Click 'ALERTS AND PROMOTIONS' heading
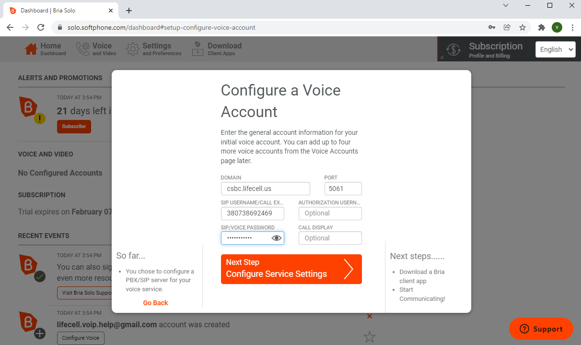Viewport: 581px width, 345px height. coord(60,78)
